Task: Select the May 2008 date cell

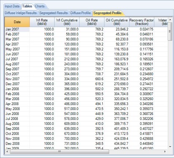Action: (17, 109)
